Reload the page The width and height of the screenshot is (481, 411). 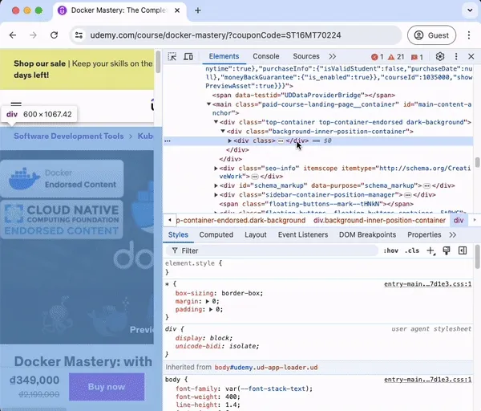[x=55, y=35]
